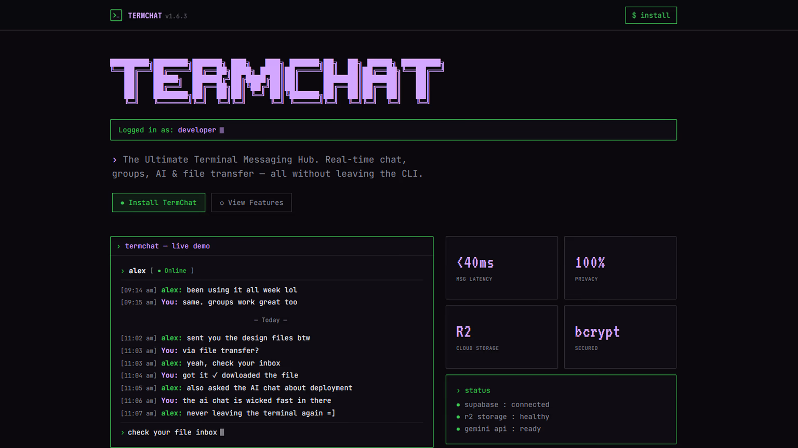Select the alex contact name
This screenshot has width=798, height=448.
pos(137,271)
